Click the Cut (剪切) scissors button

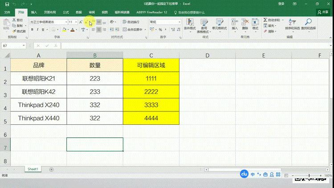[17, 20]
